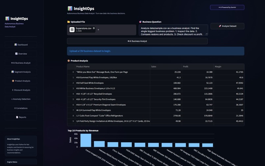Image resolution: width=265 pixels, height=166 pixels.
Task: Open the Discount Analysis page
Action: [21, 90]
